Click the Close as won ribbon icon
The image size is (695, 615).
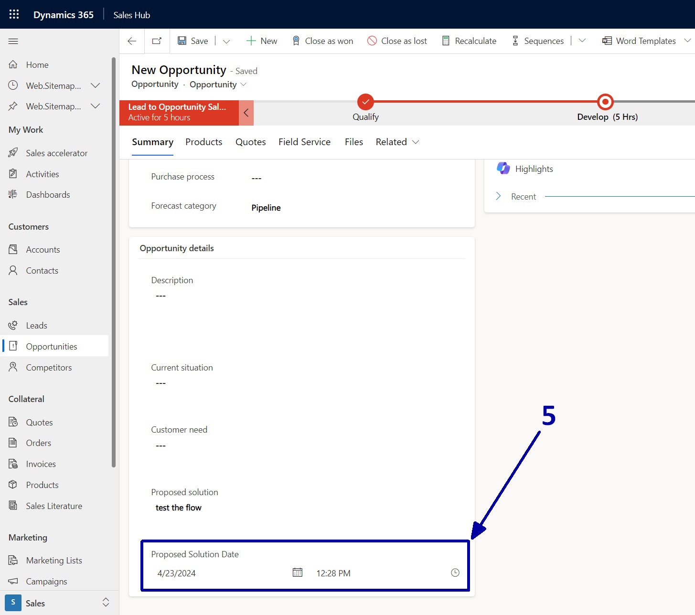(296, 41)
